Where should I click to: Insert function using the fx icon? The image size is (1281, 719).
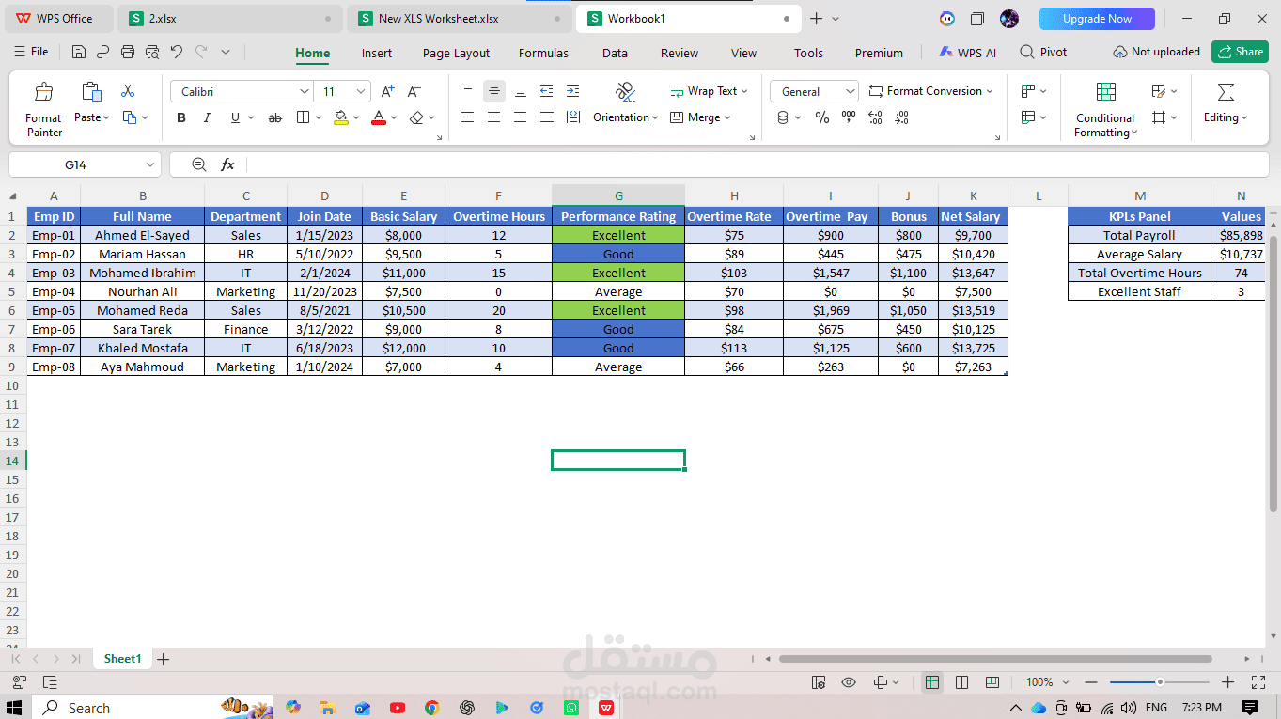point(227,164)
